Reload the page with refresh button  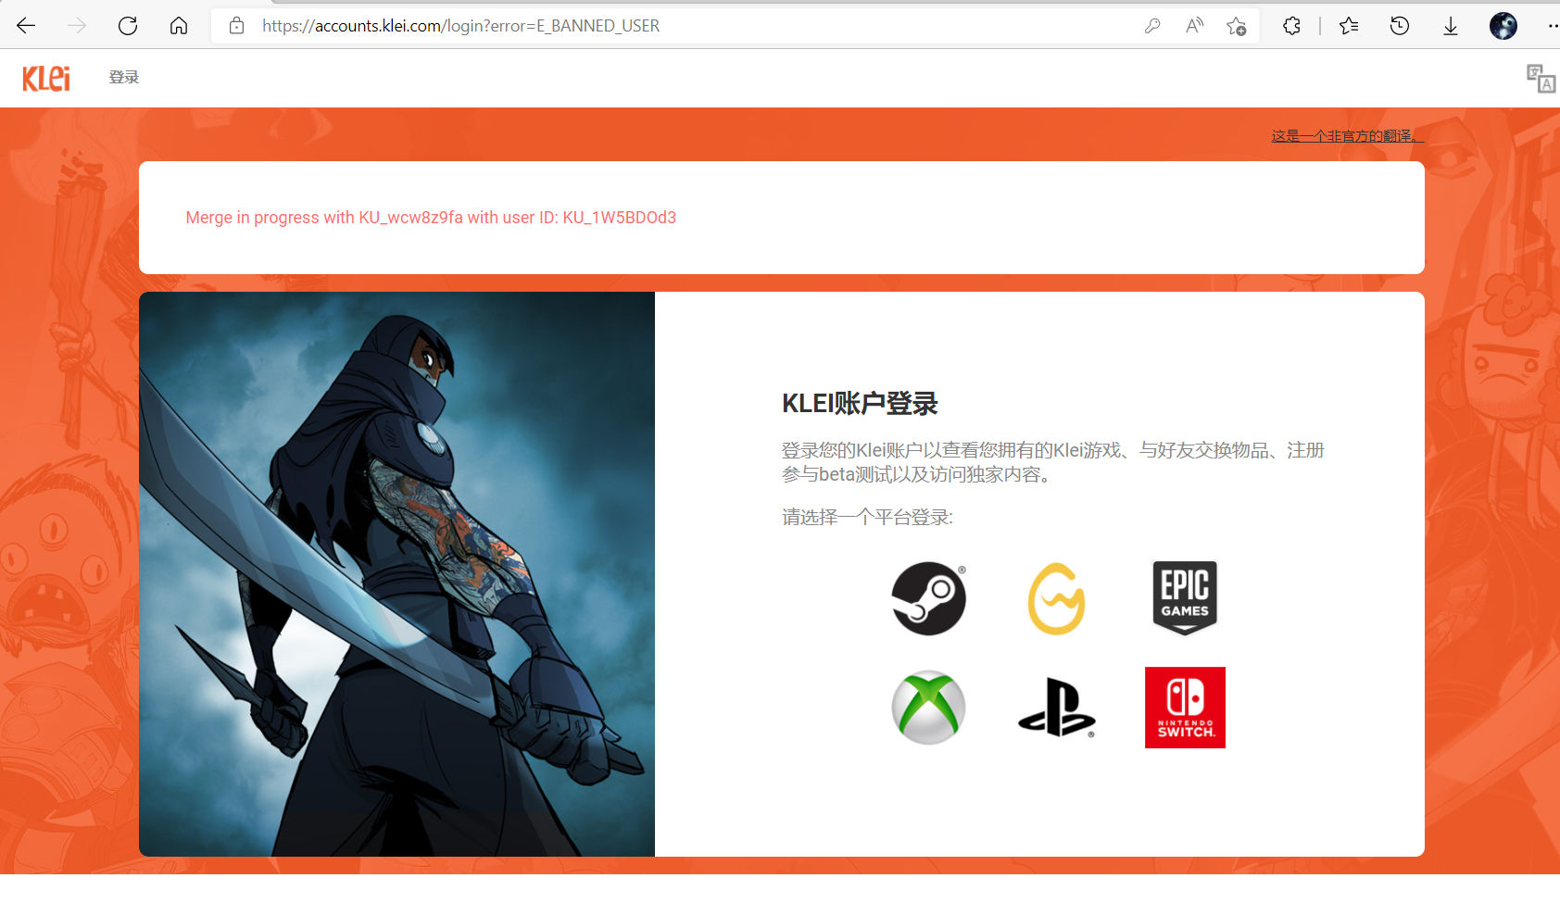pyautogui.click(x=128, y=26)
